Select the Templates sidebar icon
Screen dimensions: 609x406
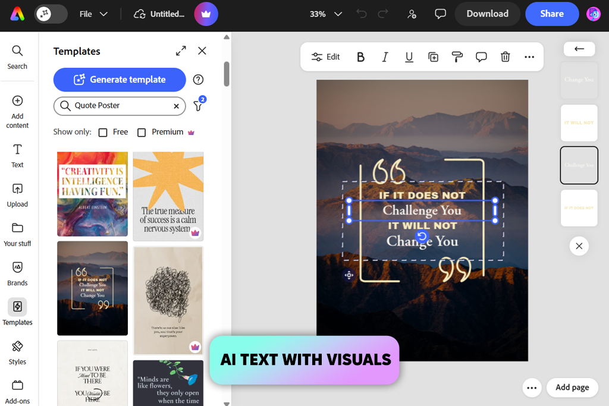[17, 307]
